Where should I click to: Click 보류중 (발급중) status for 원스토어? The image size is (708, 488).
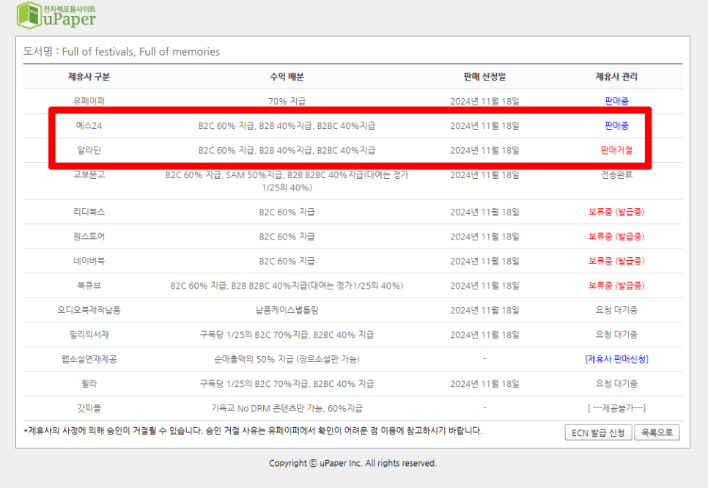tap(616, 236)
